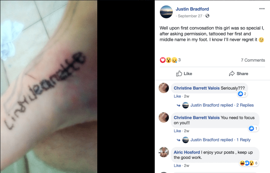This screenshot has width=270, height=173.
Task: Open the post options three-dot menu
Action: click(262, 9)
